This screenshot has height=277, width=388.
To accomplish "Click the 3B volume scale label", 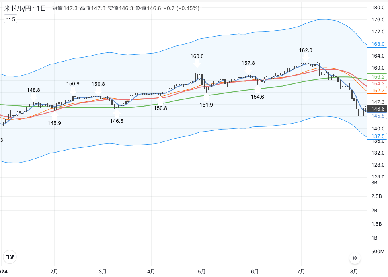I will pos(374,183).
